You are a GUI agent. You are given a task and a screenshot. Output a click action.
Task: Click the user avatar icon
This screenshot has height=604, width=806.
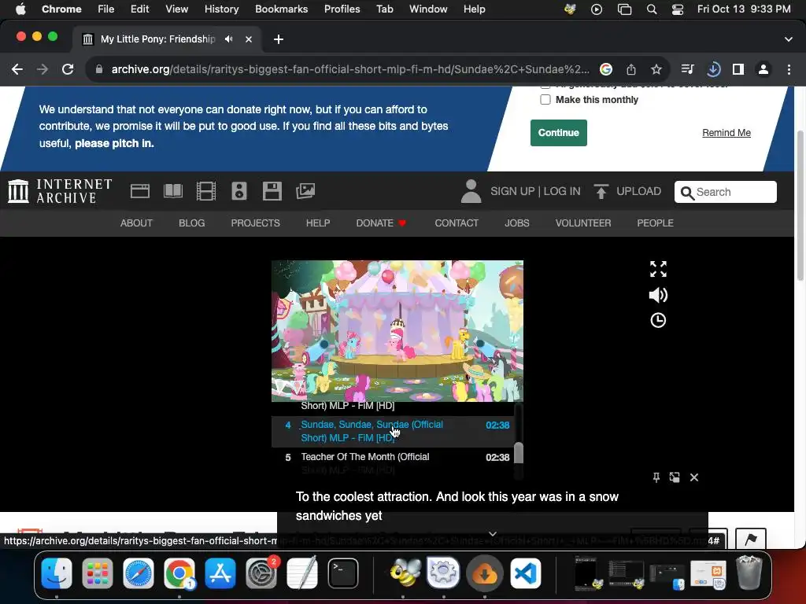[x=471, y=191]
